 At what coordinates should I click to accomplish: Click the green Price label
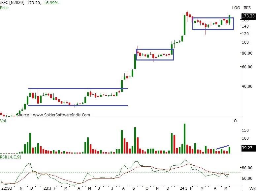[4, 8]
